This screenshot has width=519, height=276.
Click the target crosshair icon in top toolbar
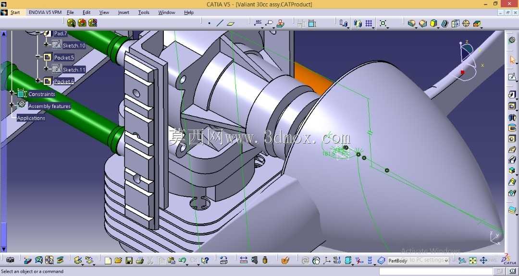point(466,23)
